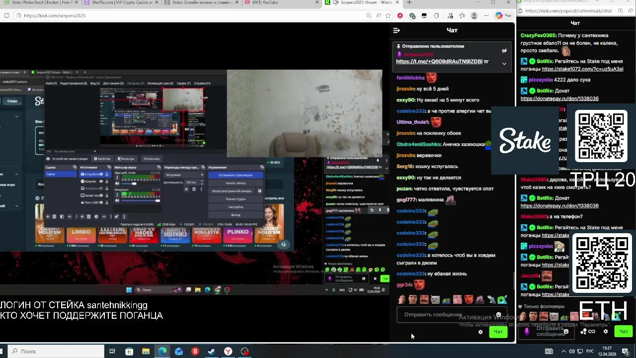This screenshot has width=636, height=358.
Task: Open browser extensions puzzle icon
Action: pos(436,15)
